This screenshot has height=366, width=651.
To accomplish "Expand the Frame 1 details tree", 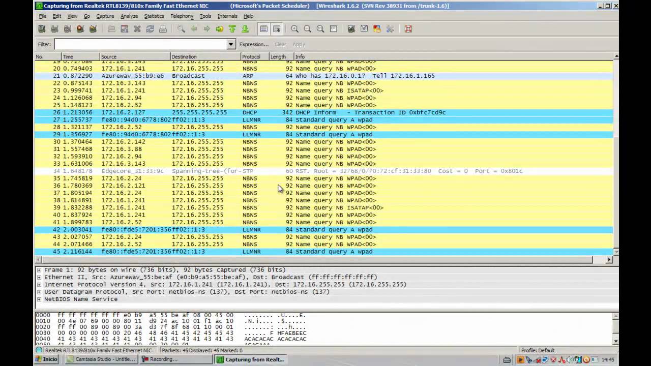I will point(39,270).
